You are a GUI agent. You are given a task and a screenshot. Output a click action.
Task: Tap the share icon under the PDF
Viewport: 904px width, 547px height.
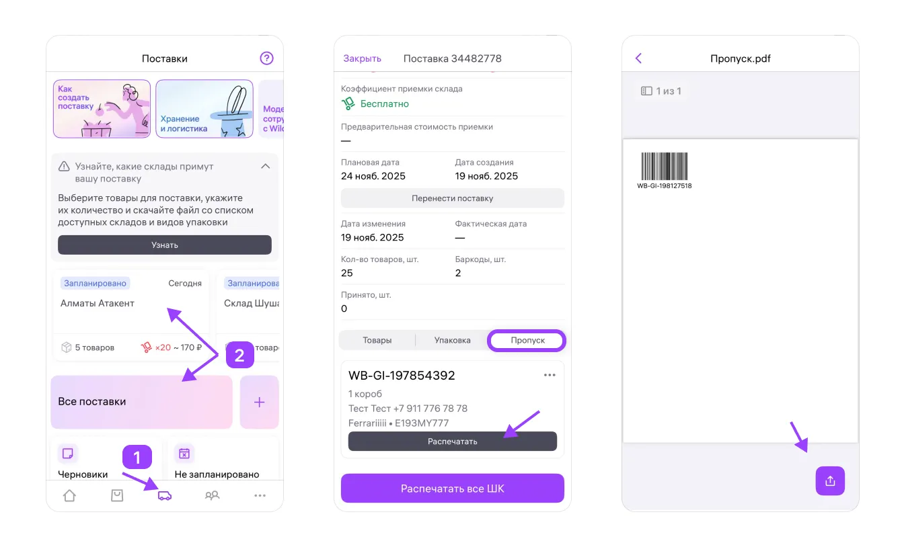pyautogui.click(x=830, y=481)
